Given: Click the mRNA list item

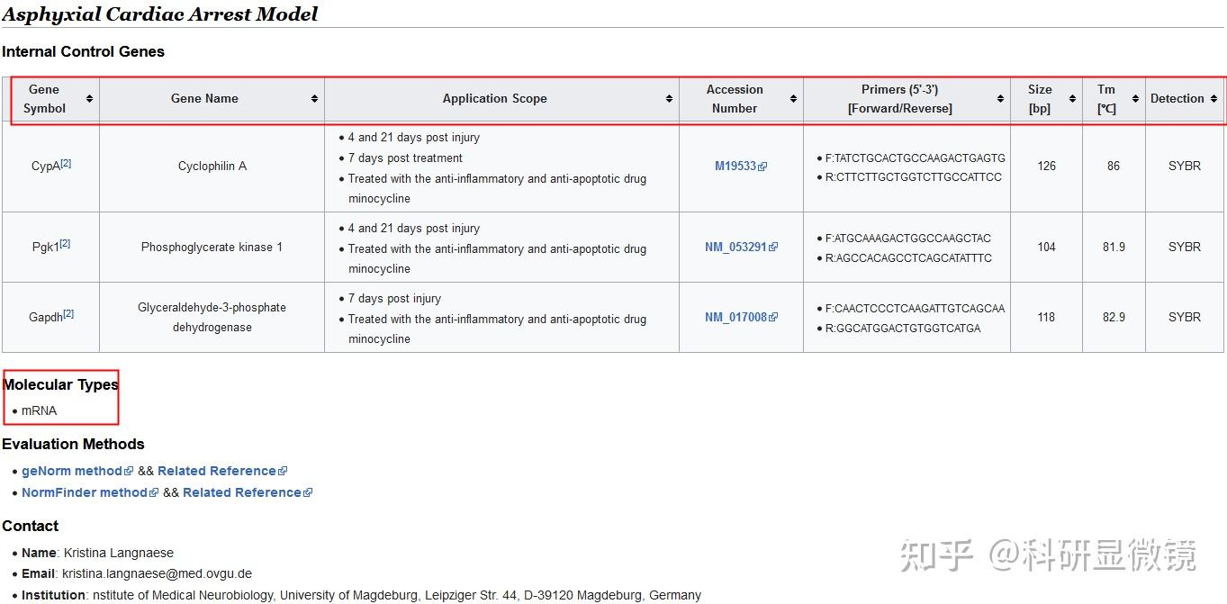Looking at the screenshot, I should [x=39, y=410].
